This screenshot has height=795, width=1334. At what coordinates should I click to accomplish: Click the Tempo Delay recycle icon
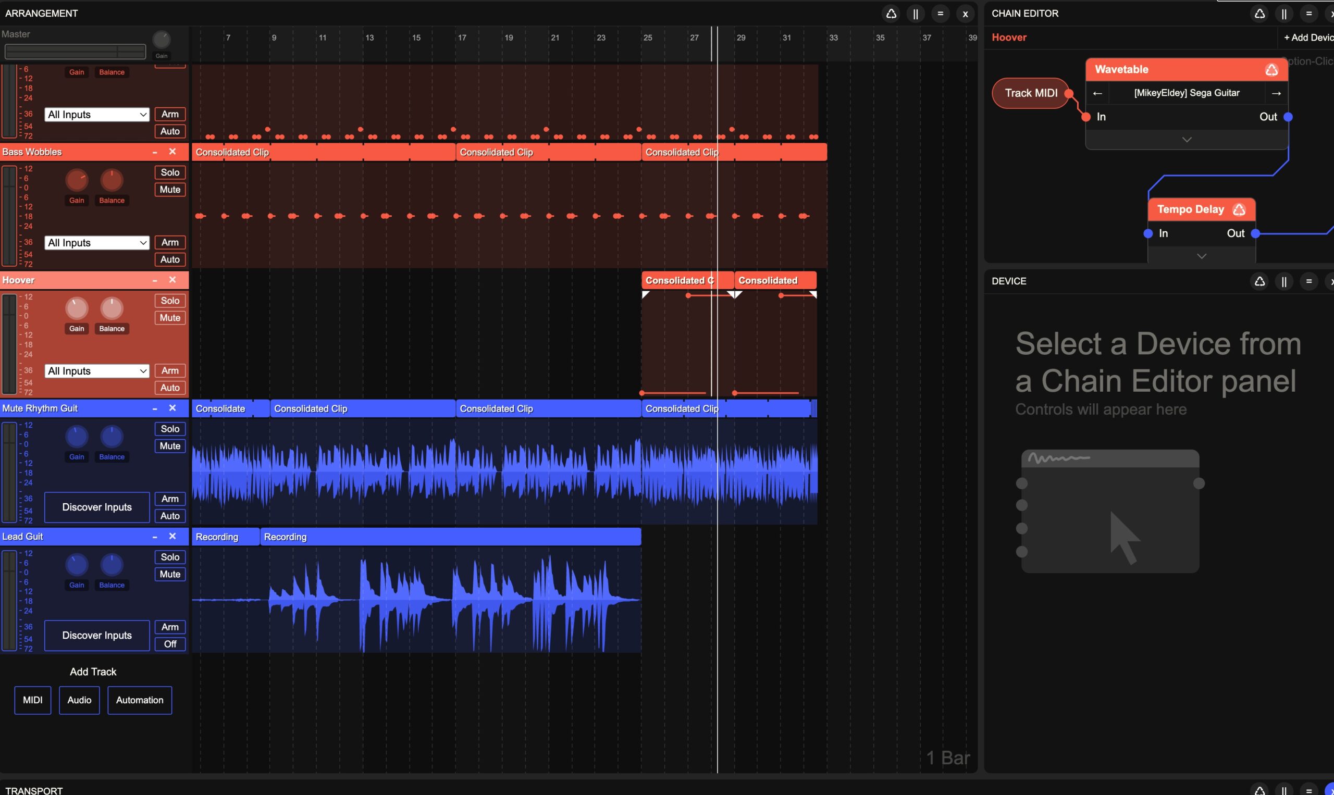(1239, 209)
